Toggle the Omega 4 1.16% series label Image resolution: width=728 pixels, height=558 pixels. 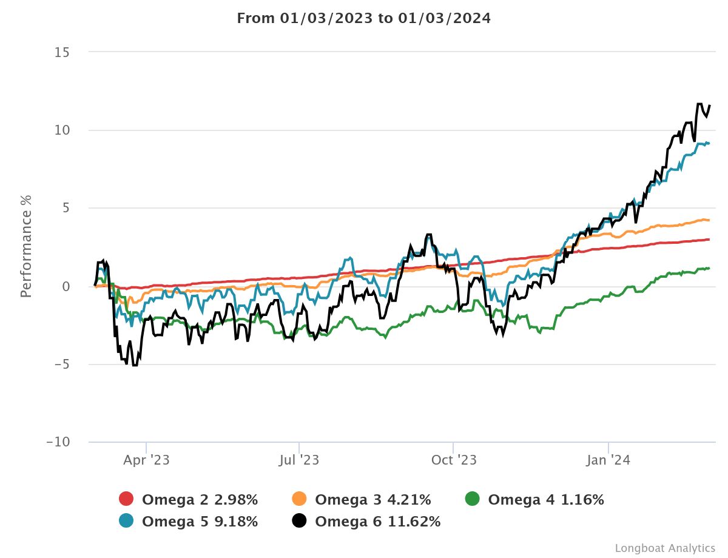(x=546, y=500)
